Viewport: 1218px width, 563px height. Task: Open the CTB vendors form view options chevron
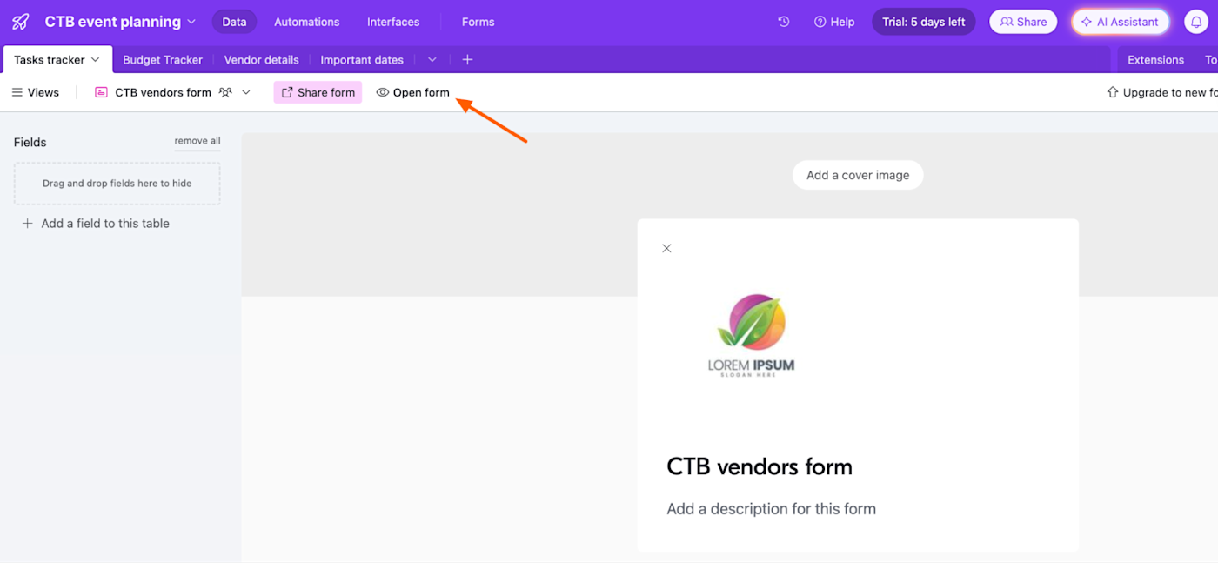coord(246,92)
